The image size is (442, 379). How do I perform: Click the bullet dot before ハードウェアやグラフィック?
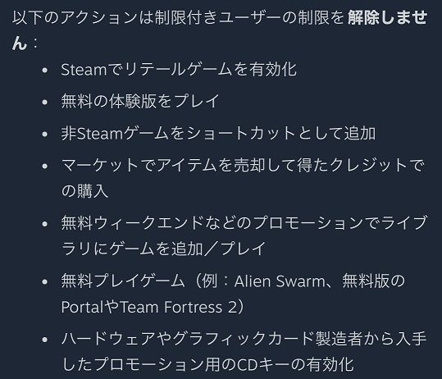44,340
